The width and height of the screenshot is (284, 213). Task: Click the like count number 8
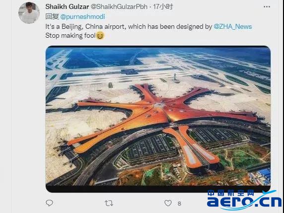point(179,204)
